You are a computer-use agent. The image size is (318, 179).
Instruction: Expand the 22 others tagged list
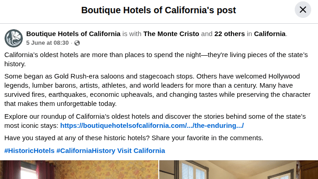pyautogui.click(x=229, y=34)
